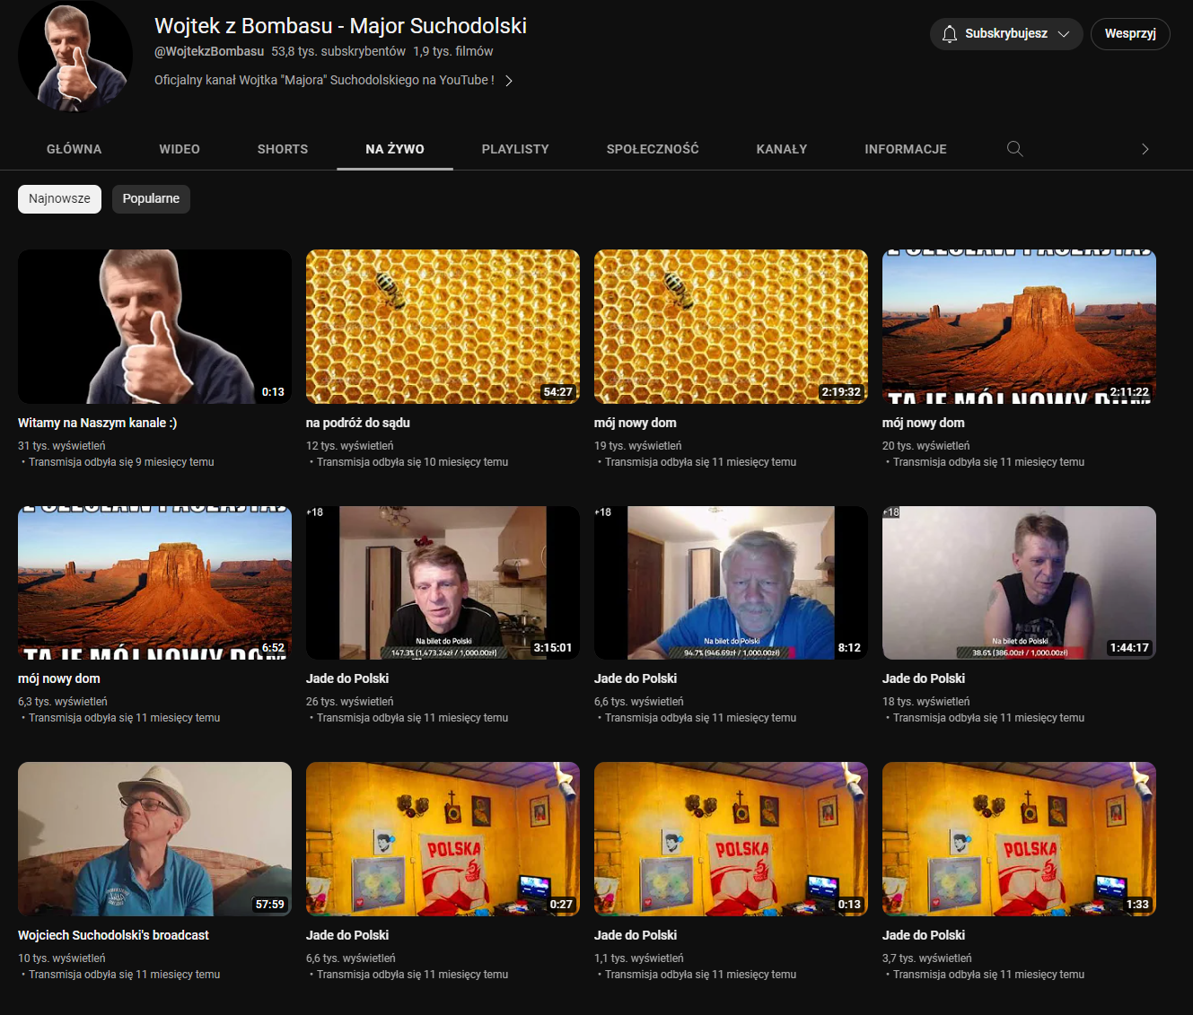
Task: Open 'Wojciech Suchodolski's broadcast' title link
Action: (x=113, y=935)
